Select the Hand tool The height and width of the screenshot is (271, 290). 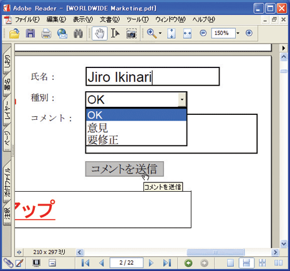pos(100,33)
